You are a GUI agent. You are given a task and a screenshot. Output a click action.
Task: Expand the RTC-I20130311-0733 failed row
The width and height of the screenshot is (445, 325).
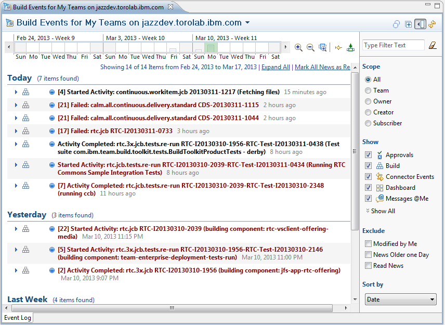click(16, 131)
